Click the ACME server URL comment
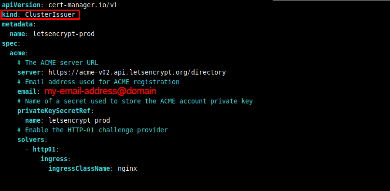Viewport: 390px width, 191px height. [x=58, y=63]
